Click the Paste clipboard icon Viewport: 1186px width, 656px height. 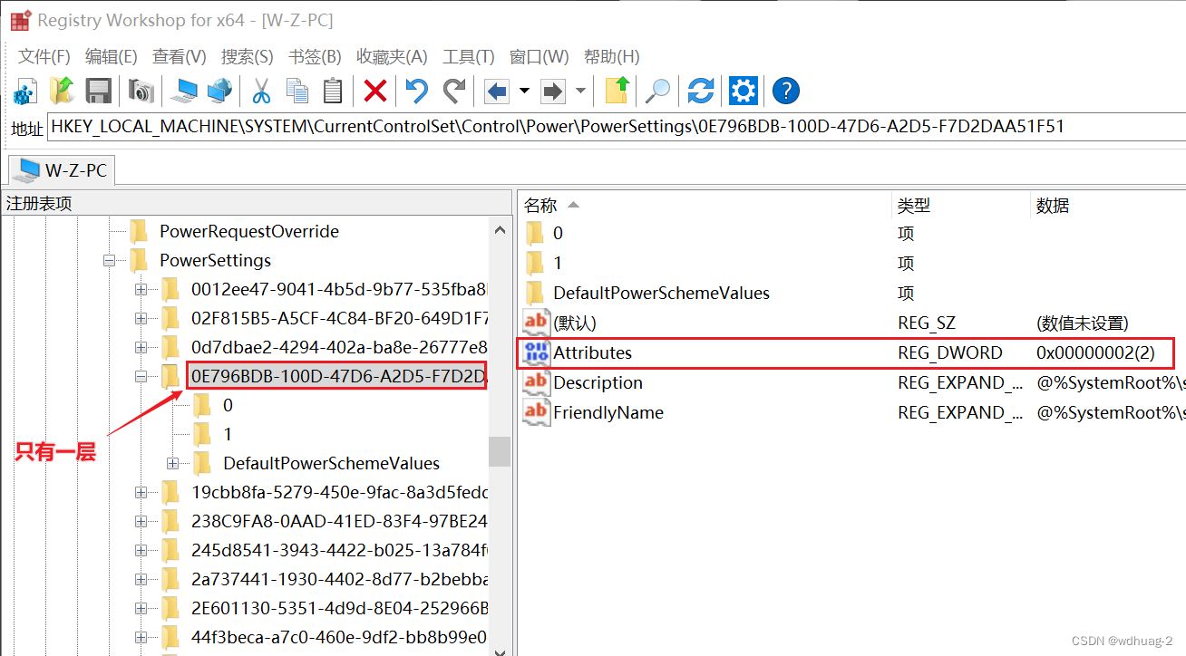click(x=333, y=91)
